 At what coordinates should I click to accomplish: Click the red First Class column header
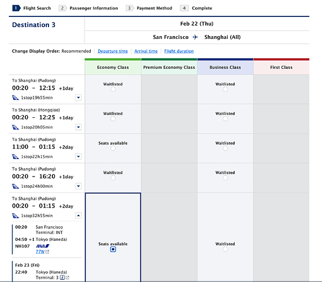(281, 67)
